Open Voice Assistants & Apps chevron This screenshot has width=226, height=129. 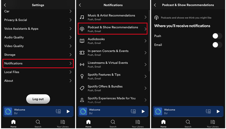[x=71, y=29]
